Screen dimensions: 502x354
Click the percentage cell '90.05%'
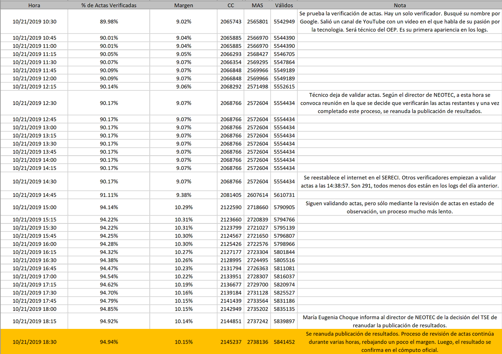click(109, 54)
